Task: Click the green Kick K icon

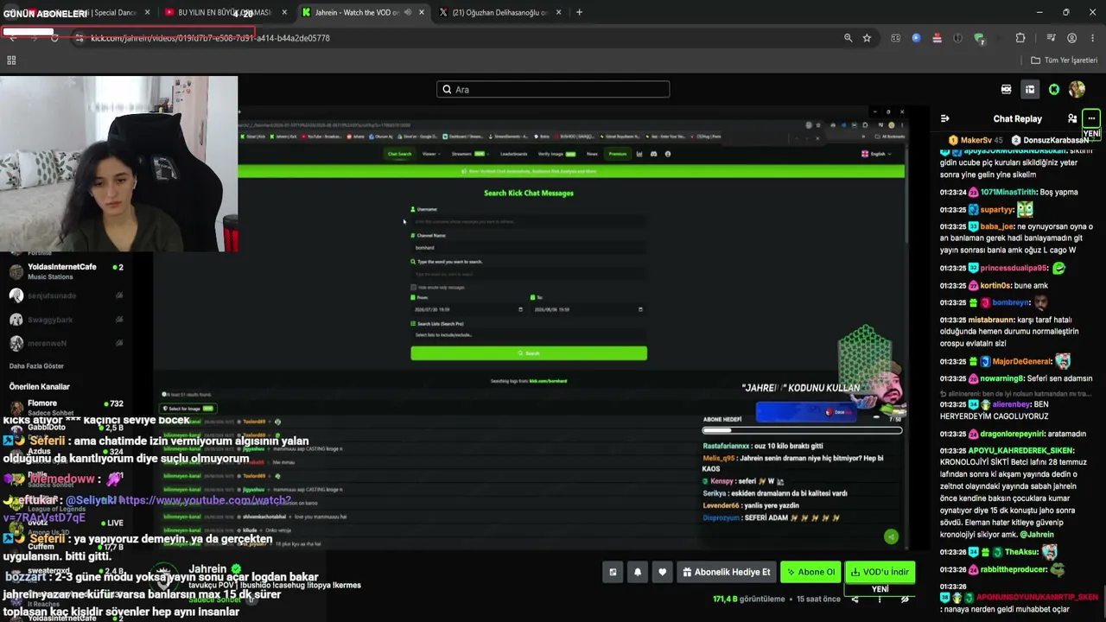Action: tap(1054, 89)
